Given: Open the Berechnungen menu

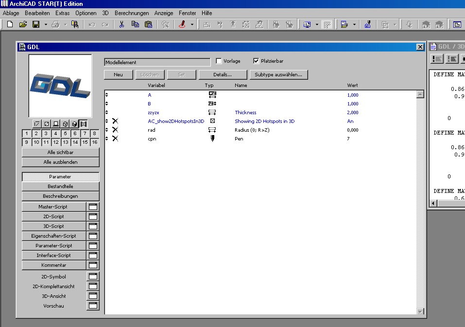Looking at the screenshot, I should pos(132,13).
